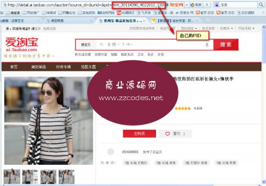
Task: Click the speed mode (高速) browser icon
Action: 196,5
